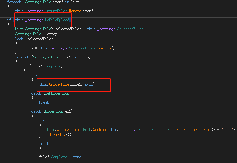Click Complete in the !file2.Complete condition
The height and width of the screenshot is (163, 237).
click(x=53, y=66)
